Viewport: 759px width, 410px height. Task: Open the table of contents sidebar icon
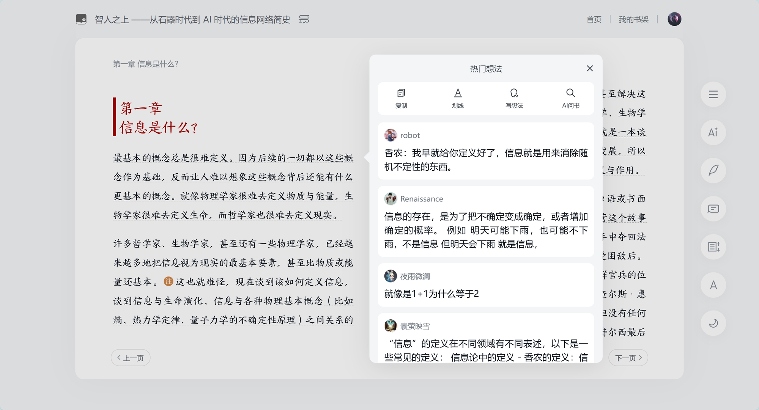pos(713,94)
